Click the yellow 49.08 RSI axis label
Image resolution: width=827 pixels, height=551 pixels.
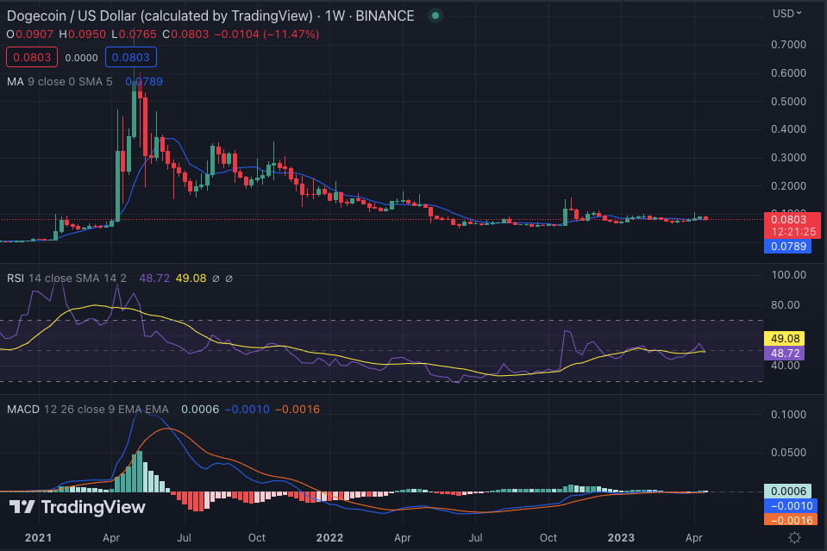[784, 339]
